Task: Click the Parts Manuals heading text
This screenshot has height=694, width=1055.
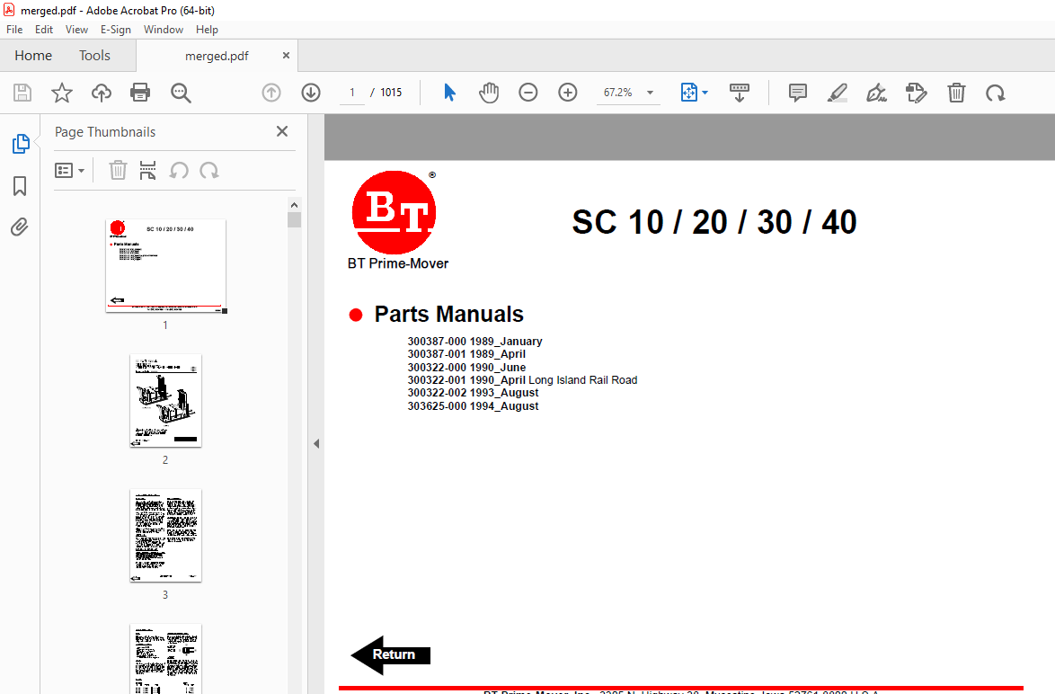Action: pos(448,315)
